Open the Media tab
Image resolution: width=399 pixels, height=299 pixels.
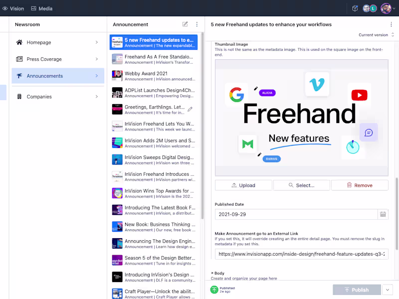click(x=42, y=8)
